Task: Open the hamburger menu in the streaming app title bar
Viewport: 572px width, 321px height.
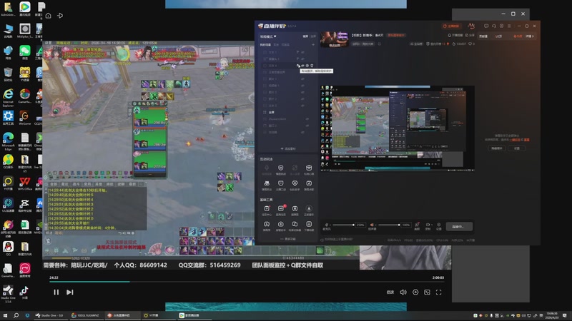Action: point(509,26)
